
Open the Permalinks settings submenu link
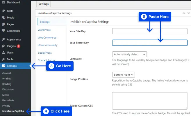coord(8,100)
